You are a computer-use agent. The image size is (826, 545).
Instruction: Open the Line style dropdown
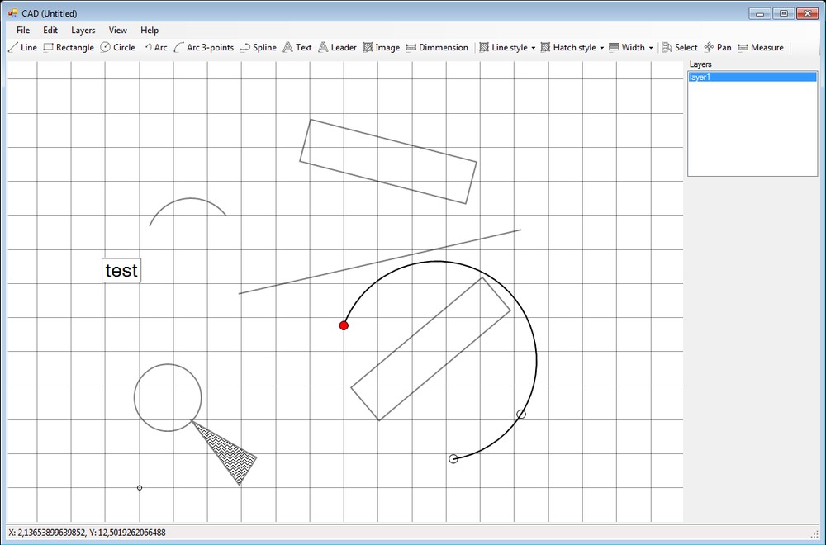507,47
